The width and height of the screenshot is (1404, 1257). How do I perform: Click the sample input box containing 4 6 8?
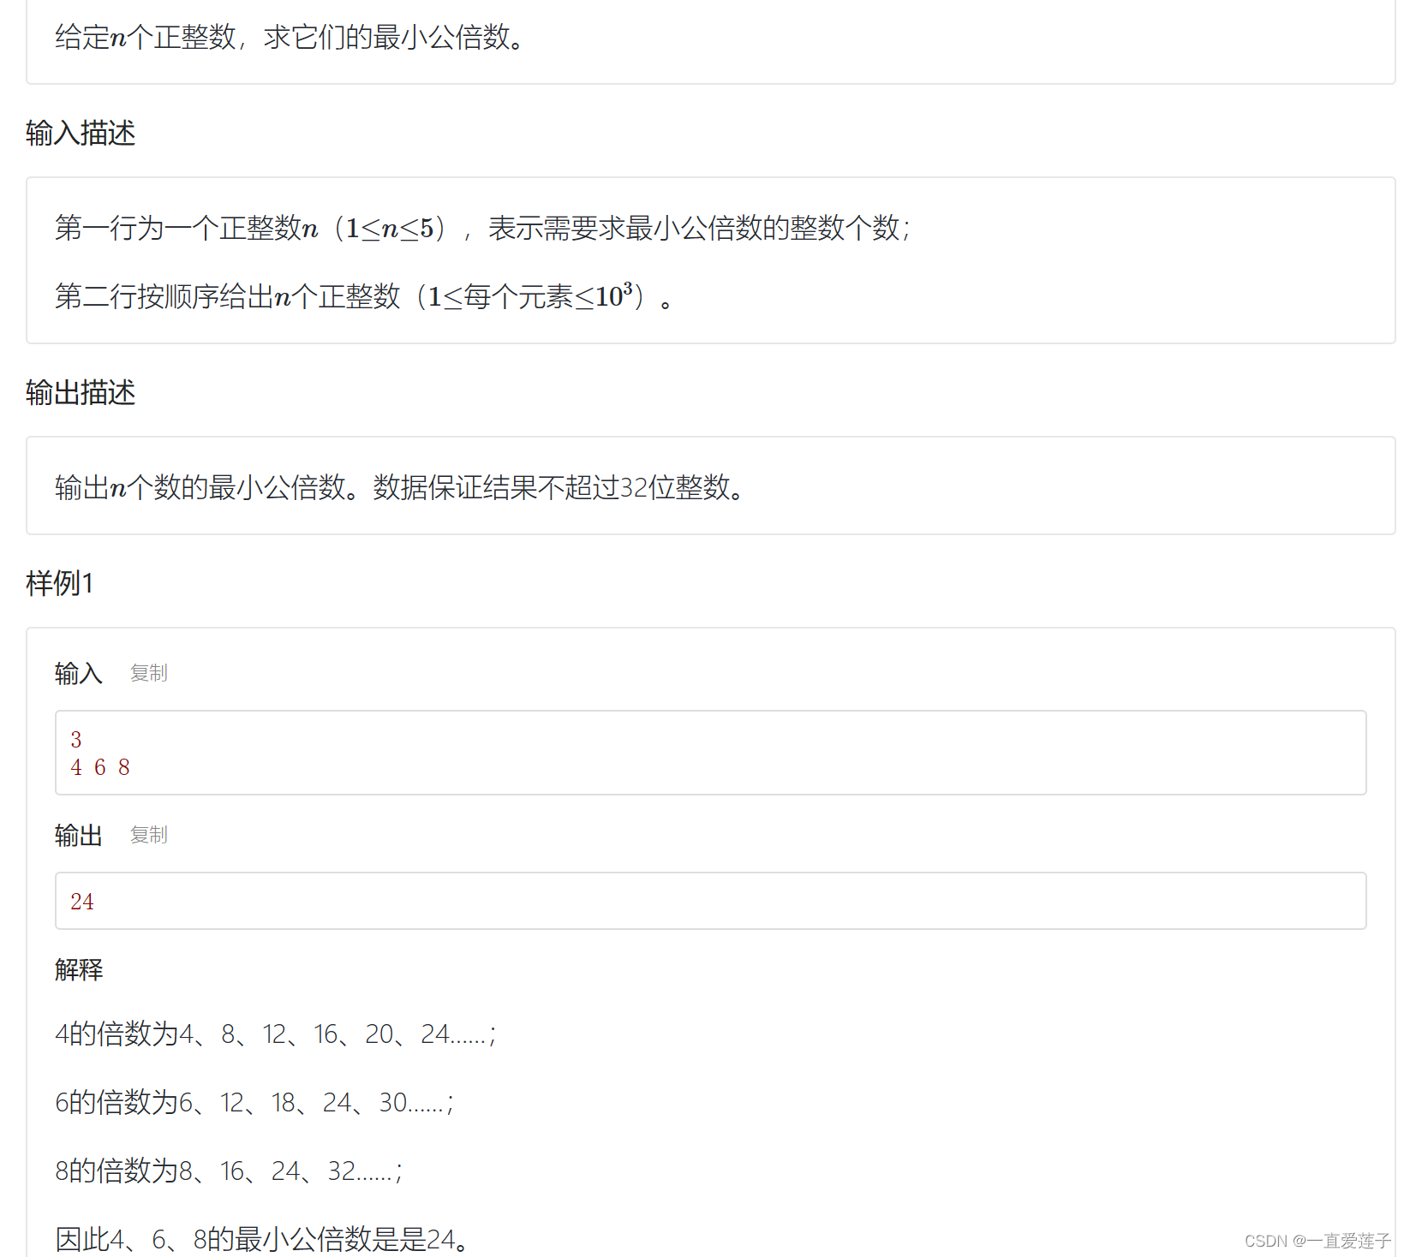click(710, 753)
